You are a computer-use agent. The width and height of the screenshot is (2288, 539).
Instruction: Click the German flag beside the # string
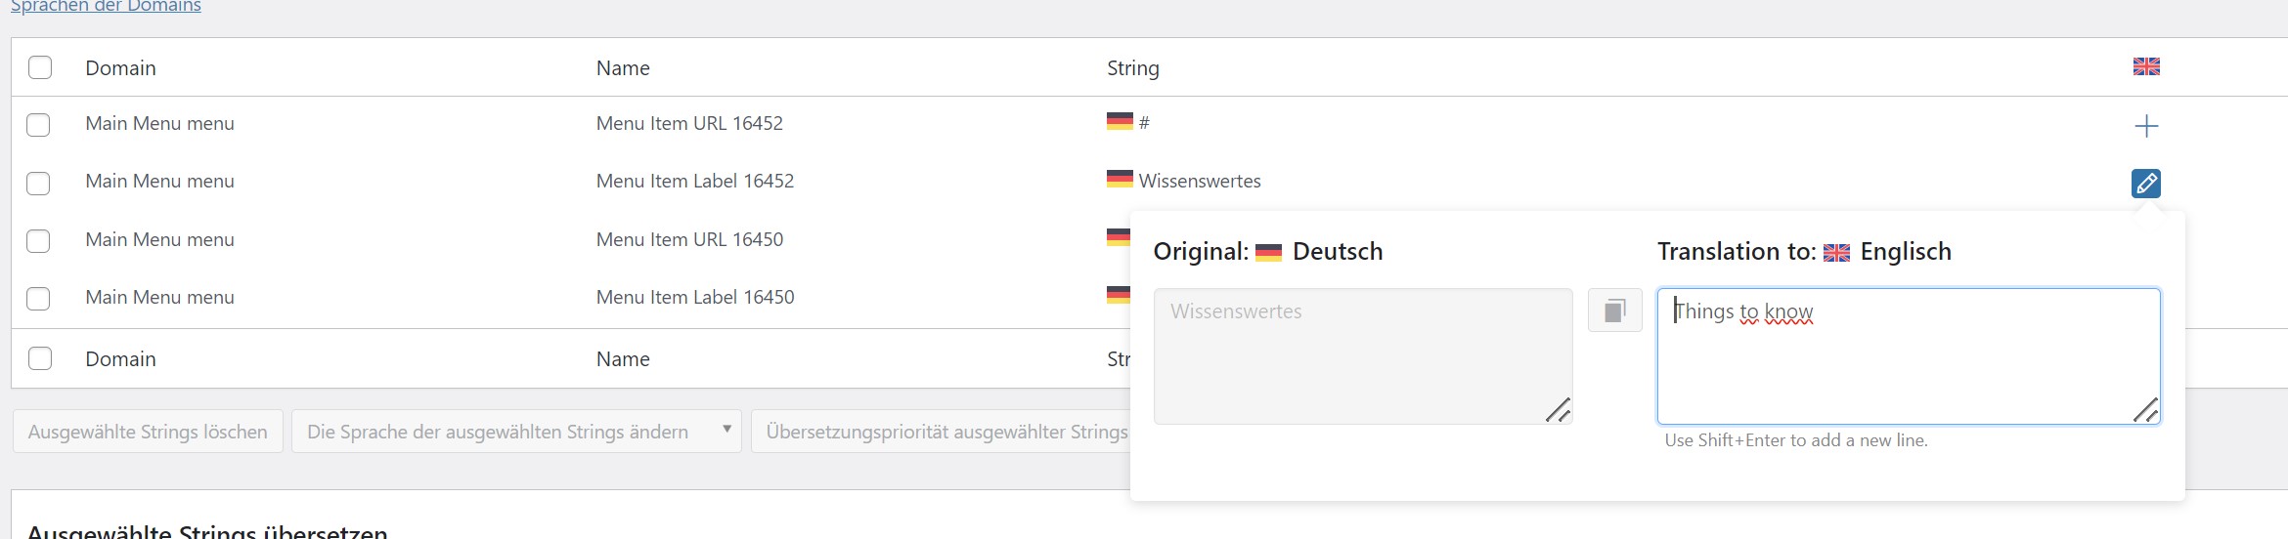pyautogui.click(x=1119, y=121)
